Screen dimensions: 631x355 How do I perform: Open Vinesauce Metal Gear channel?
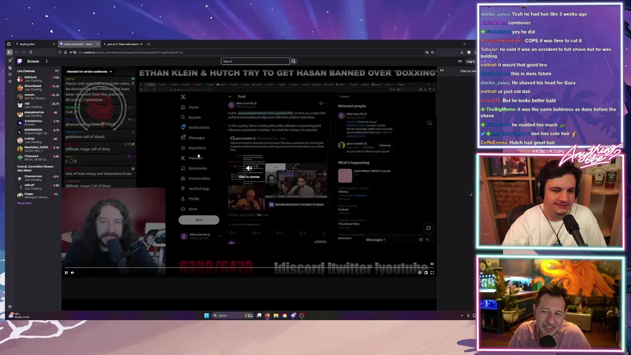click(38, 158)
